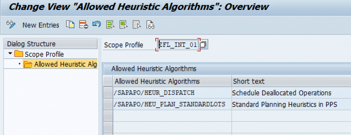Viewport: 351px width, 135px height.
Task: Open Allowed Heuristic Alg tree folder
Action: (x=60, y=64)
